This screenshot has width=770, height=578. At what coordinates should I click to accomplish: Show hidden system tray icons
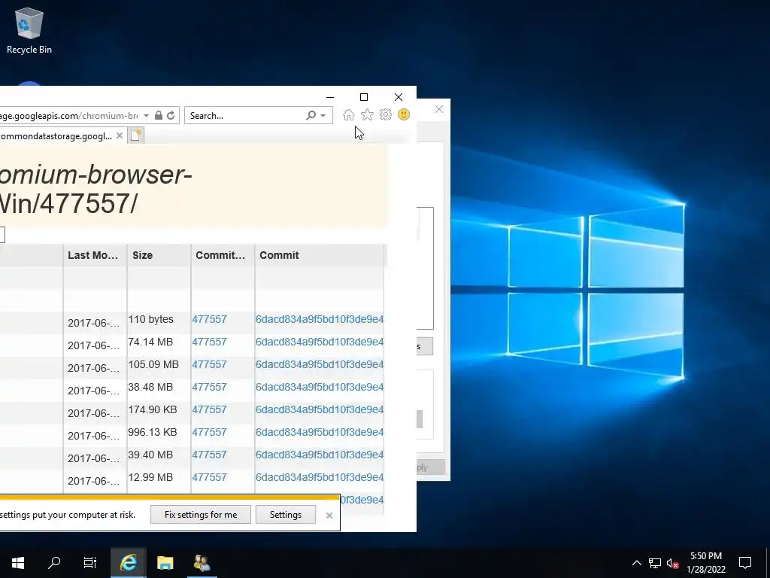(636, 563)
